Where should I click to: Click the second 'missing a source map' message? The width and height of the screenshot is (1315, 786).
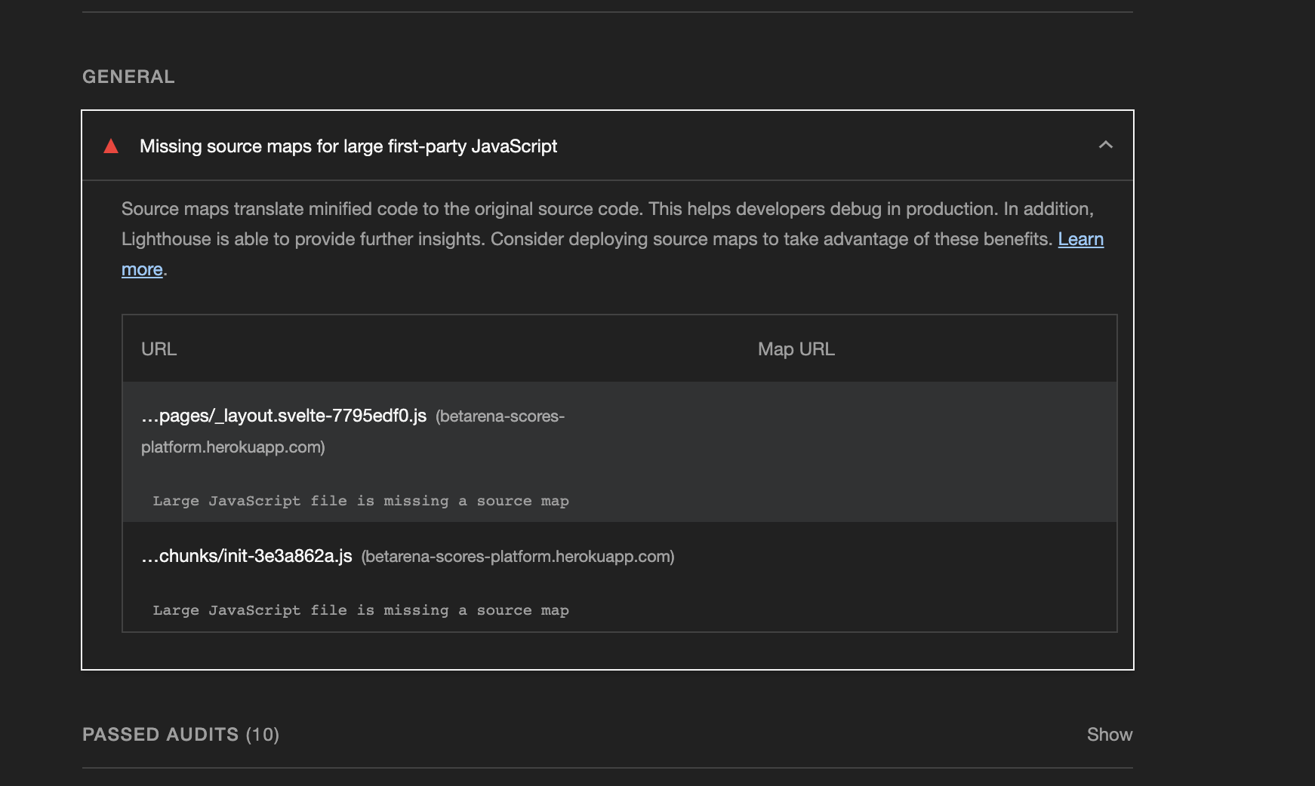[361, 609]
